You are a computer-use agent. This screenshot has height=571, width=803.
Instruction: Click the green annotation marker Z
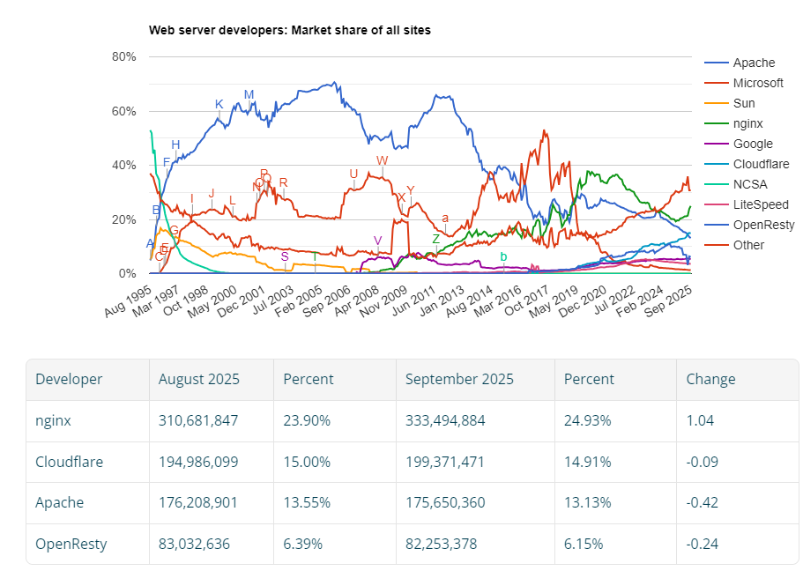pyautogui.click(x=435, y=239)
